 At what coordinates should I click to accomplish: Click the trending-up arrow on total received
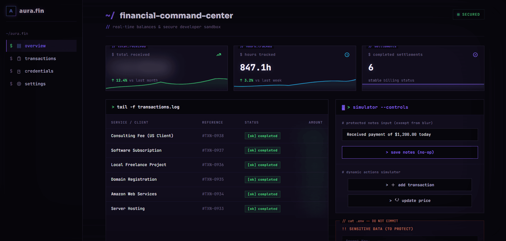(x=219, y=55)
